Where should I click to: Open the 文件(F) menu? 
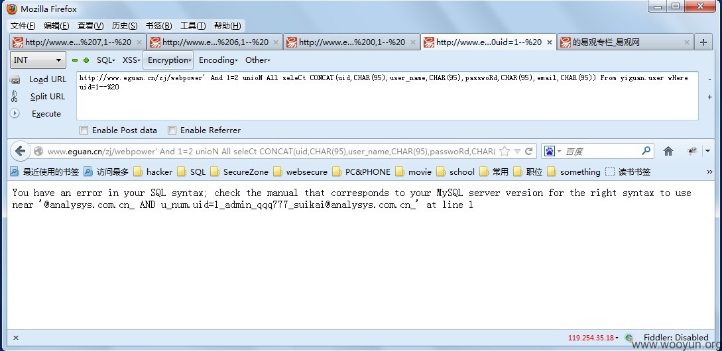(x=23, y=26)
